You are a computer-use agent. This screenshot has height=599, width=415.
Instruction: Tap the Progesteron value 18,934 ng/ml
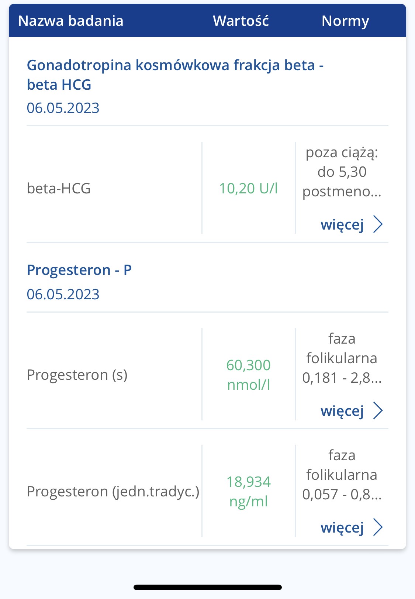pos(248,491)
